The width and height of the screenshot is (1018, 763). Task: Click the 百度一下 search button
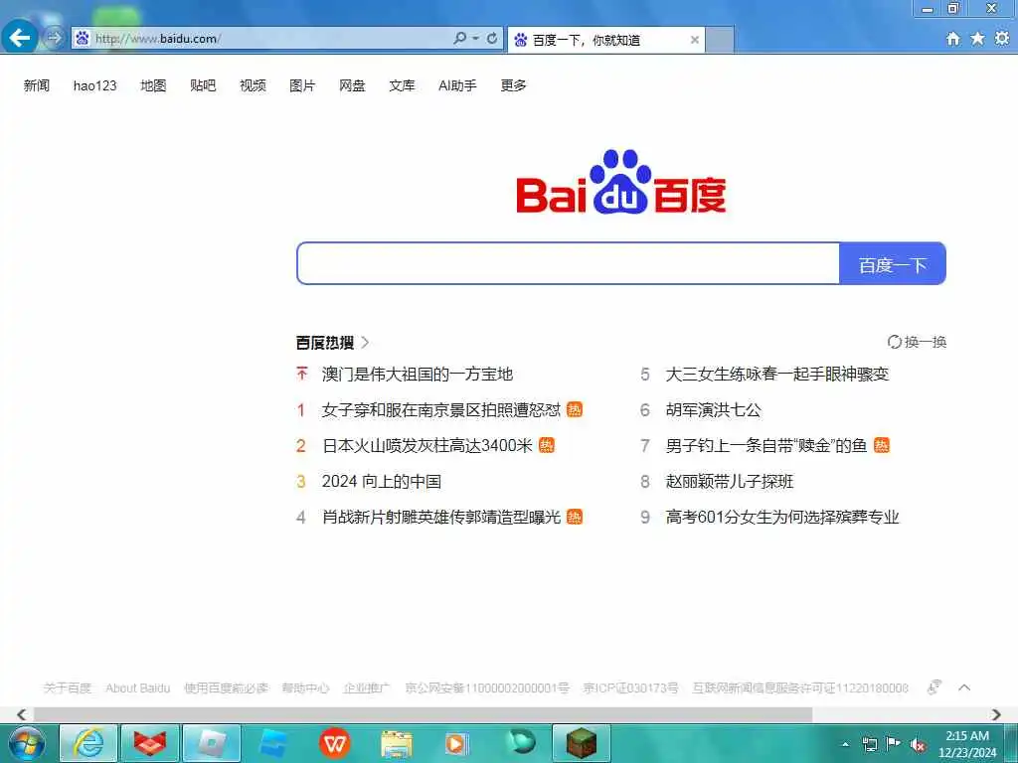pos(892,263)
